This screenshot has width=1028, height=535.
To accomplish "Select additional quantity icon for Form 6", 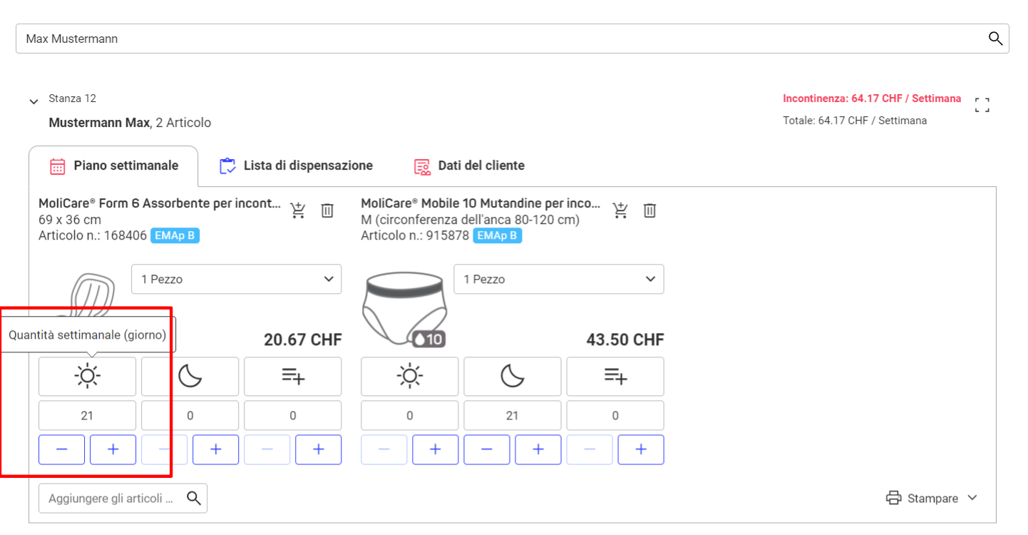I will 293,376.
